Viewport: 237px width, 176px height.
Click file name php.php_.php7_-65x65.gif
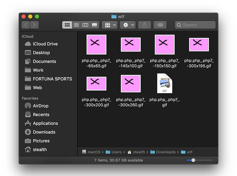pyautogui.click(x=97, y=63)
